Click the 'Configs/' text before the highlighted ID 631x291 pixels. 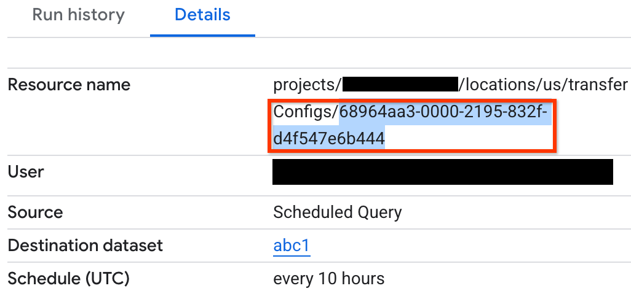[306, 112]
